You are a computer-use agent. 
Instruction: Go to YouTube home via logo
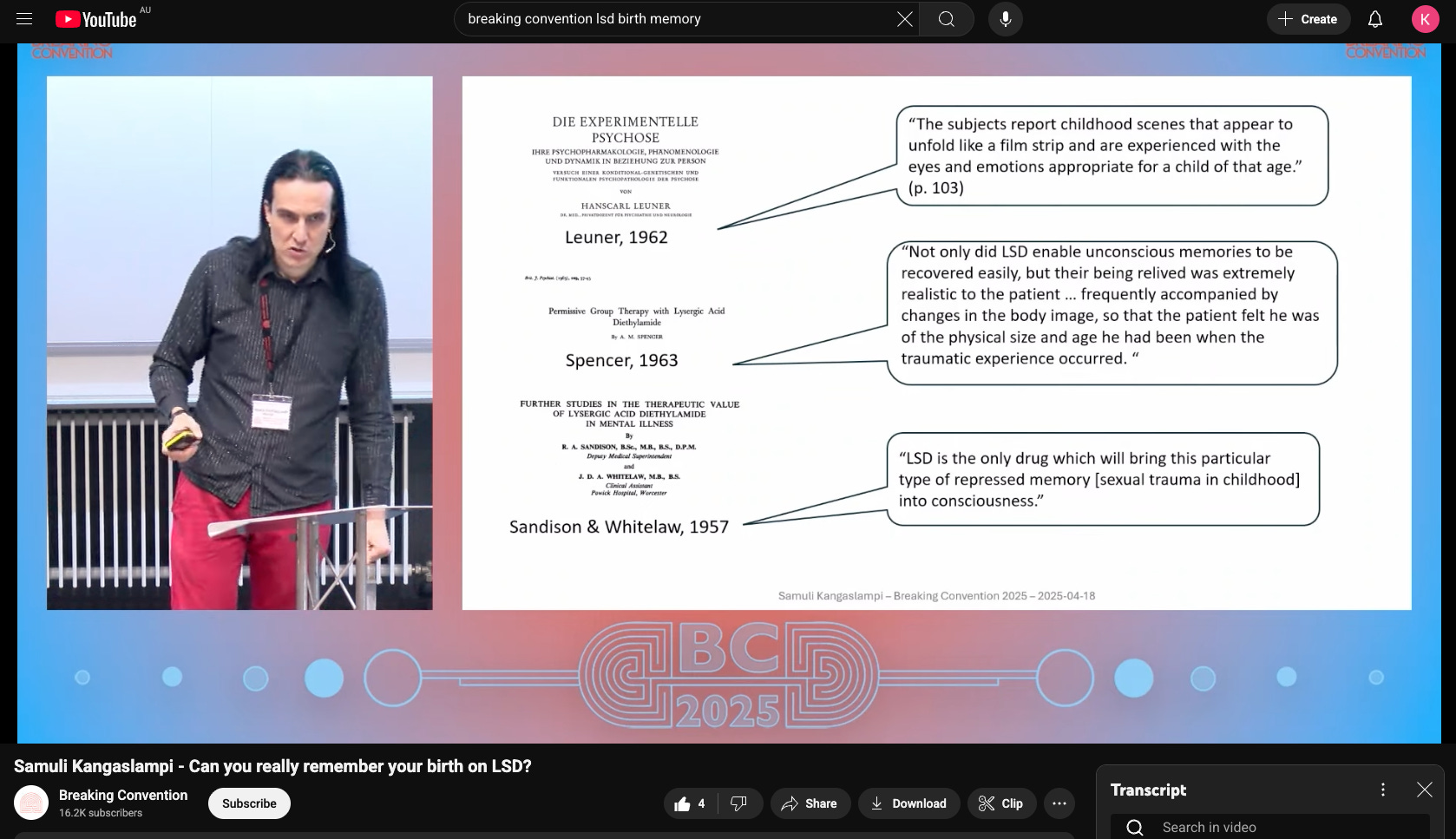click(95, 19)
